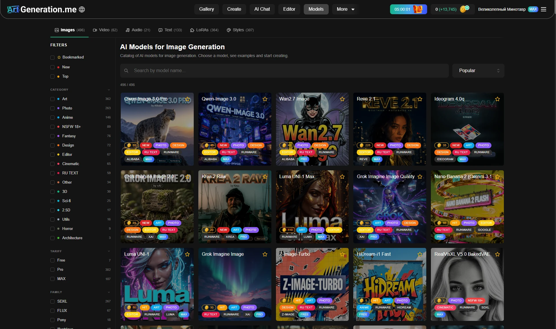Open the gift chest timer reward
Viewport: 556px width, 329px height.
tap(418, 9)
